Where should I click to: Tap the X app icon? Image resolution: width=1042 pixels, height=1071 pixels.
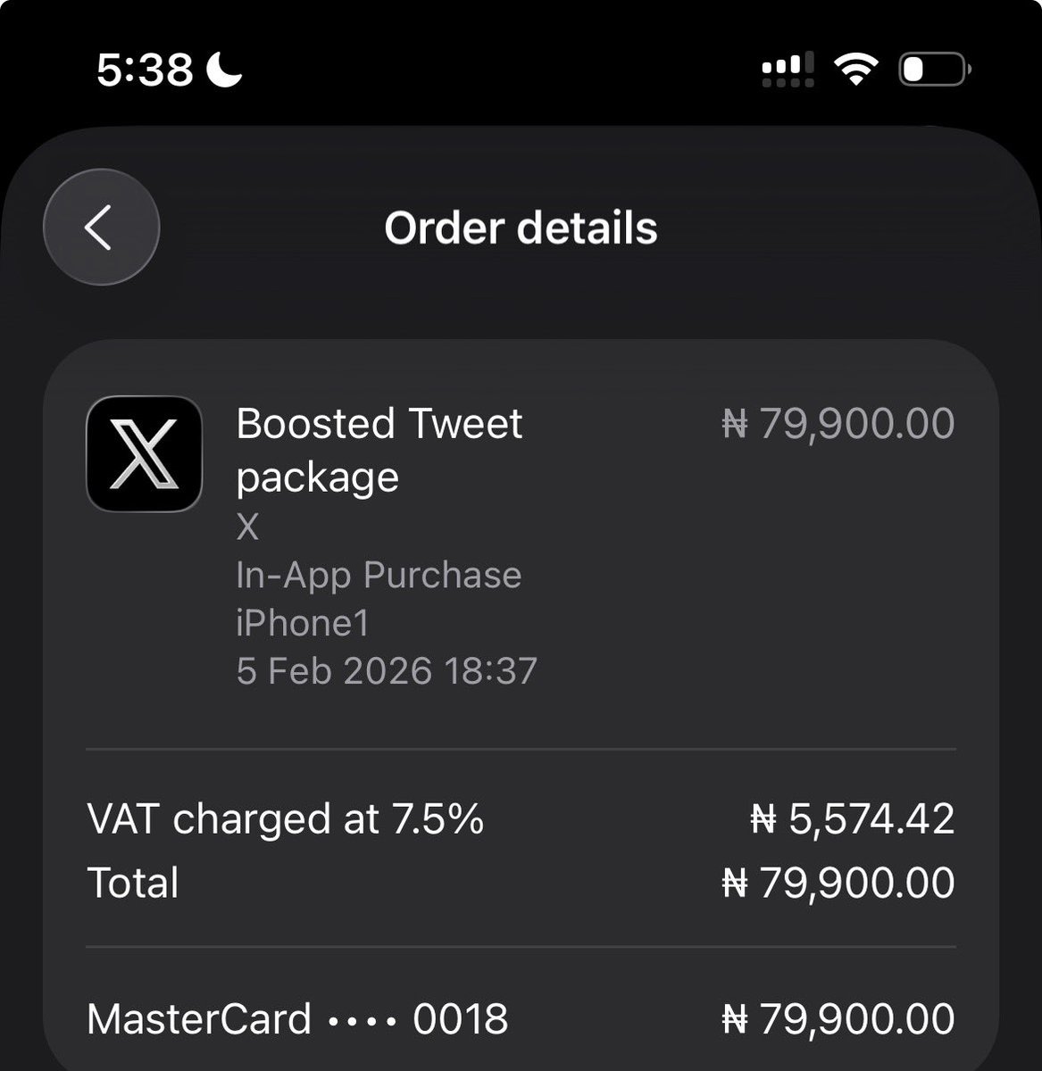coord(144,454)
